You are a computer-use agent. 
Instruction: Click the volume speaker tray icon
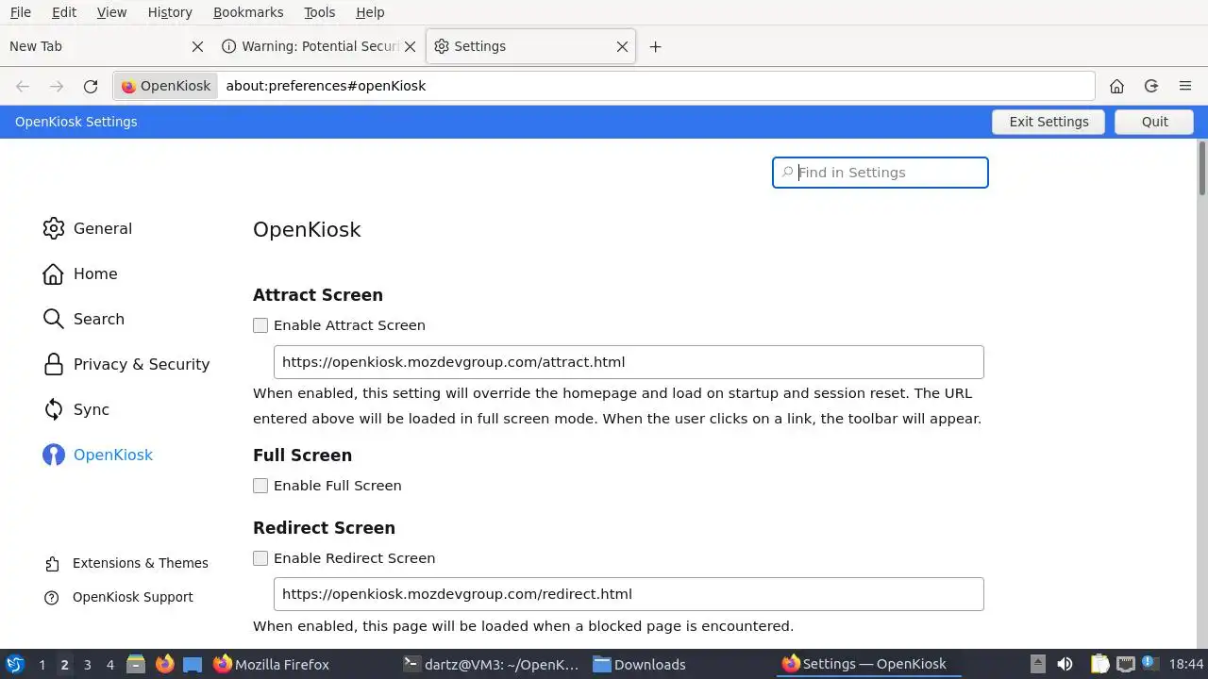(x=1065, y=664)
